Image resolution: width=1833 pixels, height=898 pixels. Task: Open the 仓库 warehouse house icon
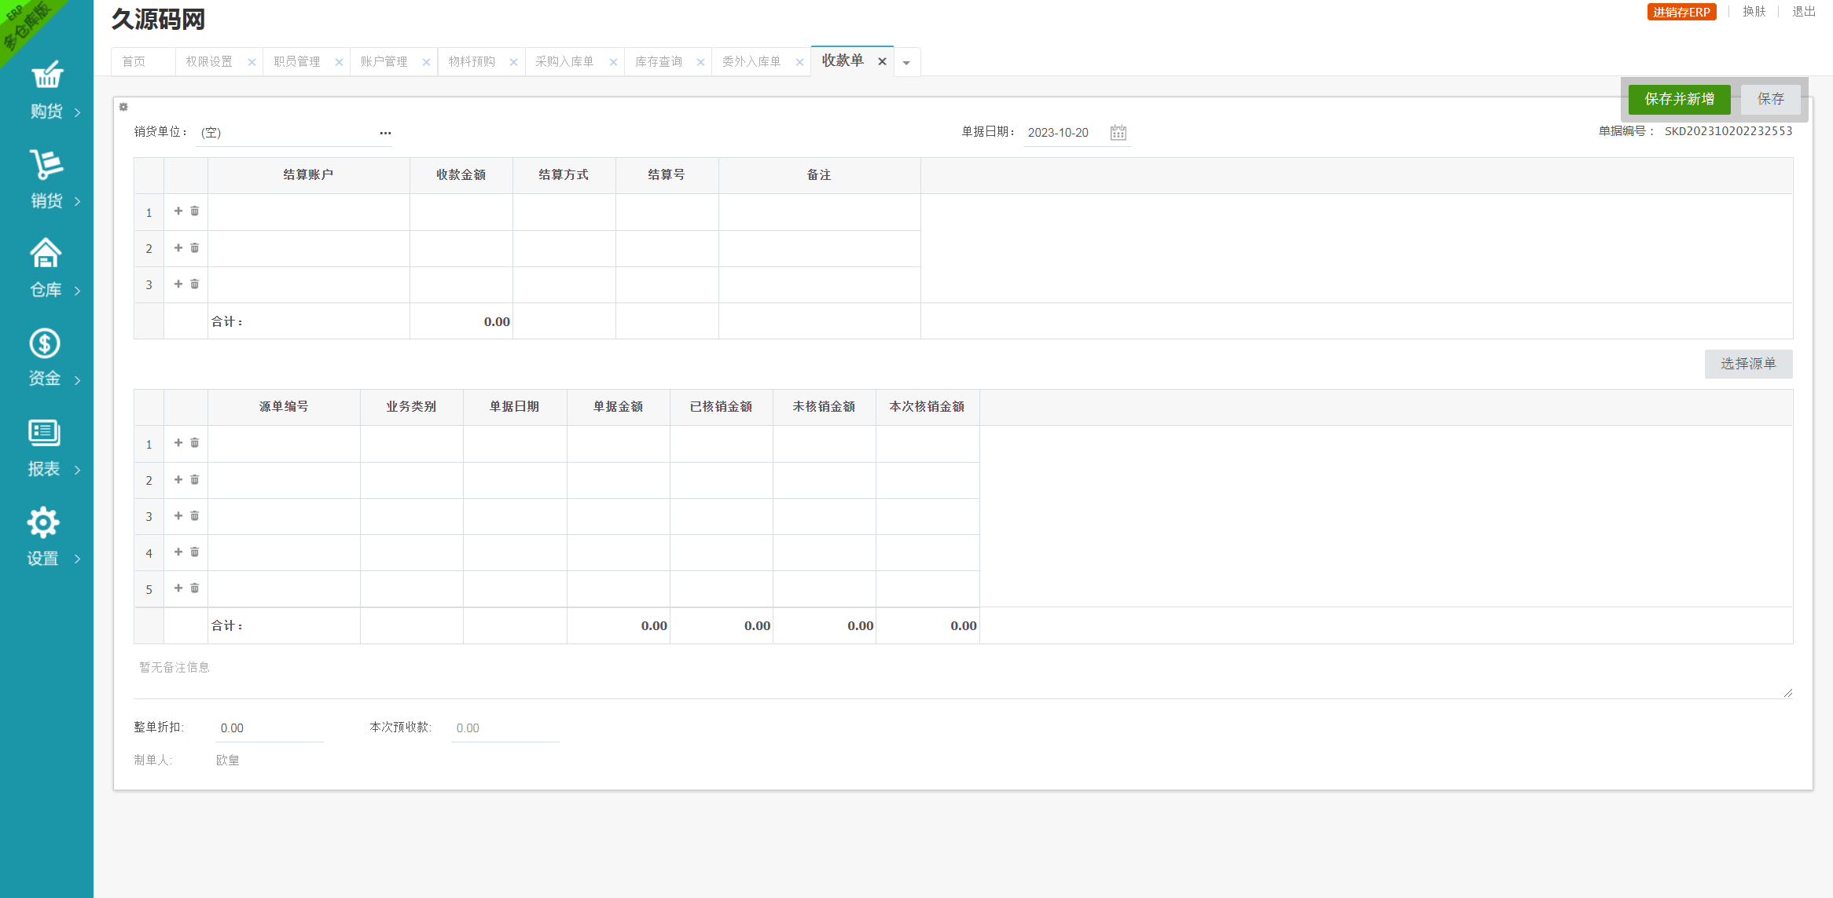pos(46,253)
